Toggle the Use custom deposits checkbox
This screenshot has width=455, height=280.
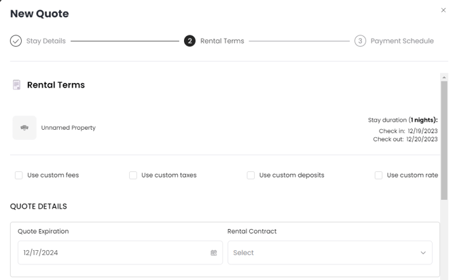click(251, 175)
